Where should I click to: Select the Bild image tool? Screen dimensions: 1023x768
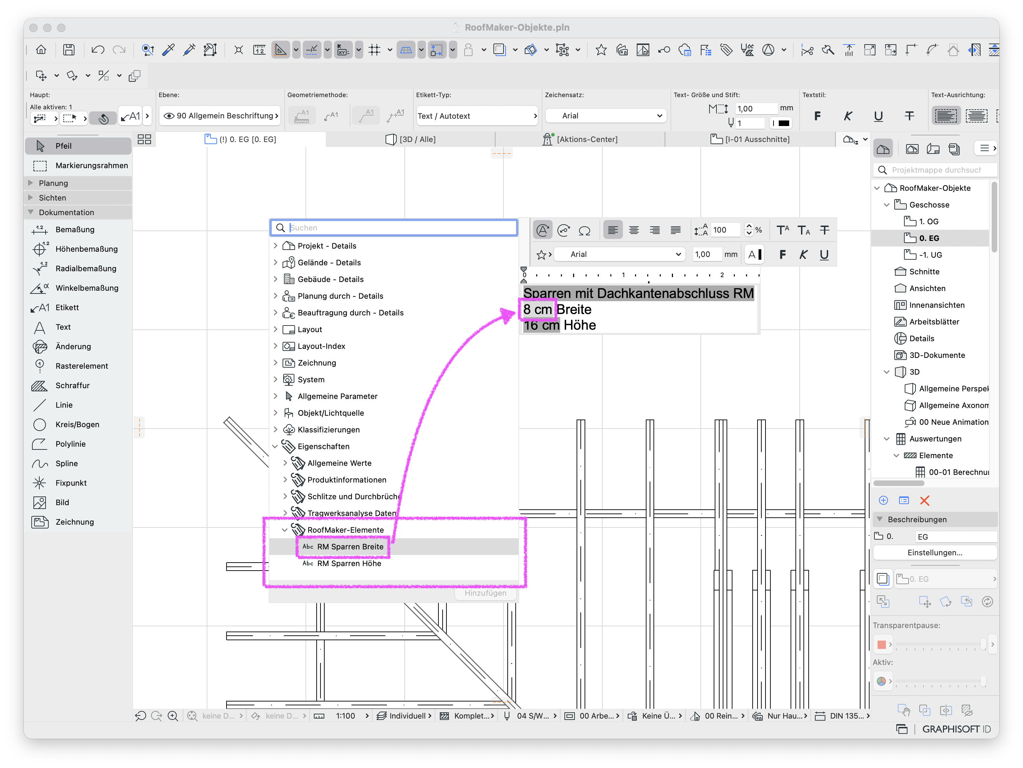coord(78,502)
